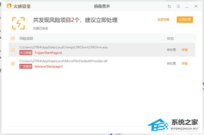Click the Huorong Security flame logo
Viewport: 204px width, 135px height.
(x=9, y=6)
